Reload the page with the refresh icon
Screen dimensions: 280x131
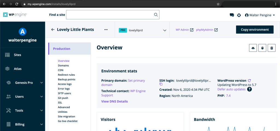point(17,4)
